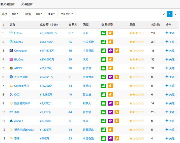Click CoinEx's green spot trading icon
180x143 pixels.
pos(104,42)
